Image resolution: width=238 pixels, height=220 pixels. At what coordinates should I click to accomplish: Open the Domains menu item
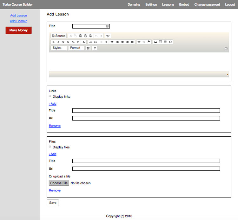[x=134, y=4]
